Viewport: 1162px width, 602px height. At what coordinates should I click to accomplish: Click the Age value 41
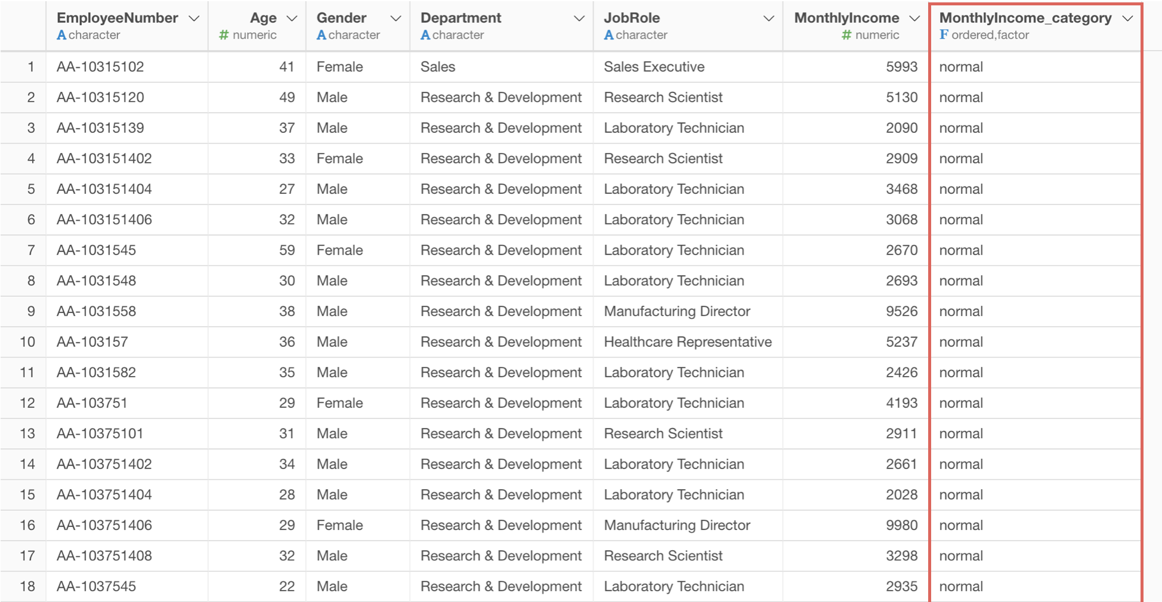pos(287,67)
